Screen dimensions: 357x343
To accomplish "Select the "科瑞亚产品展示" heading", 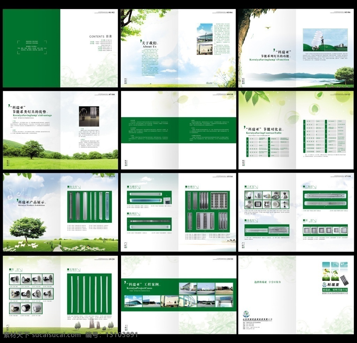I will (x=31, y=202).
